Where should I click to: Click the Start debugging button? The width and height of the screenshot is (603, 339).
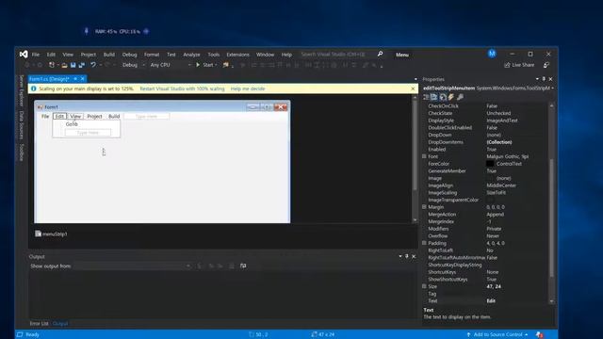[x=205, y=65]
